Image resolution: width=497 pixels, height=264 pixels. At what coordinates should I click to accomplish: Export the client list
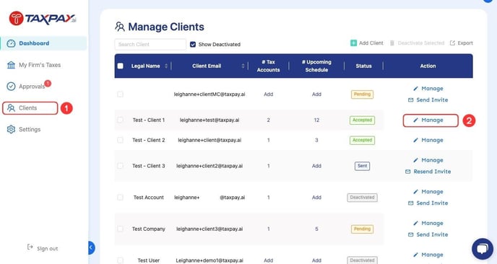click(x=462, y=43)
